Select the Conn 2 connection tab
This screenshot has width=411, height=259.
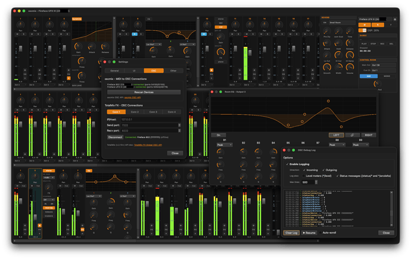135,112
